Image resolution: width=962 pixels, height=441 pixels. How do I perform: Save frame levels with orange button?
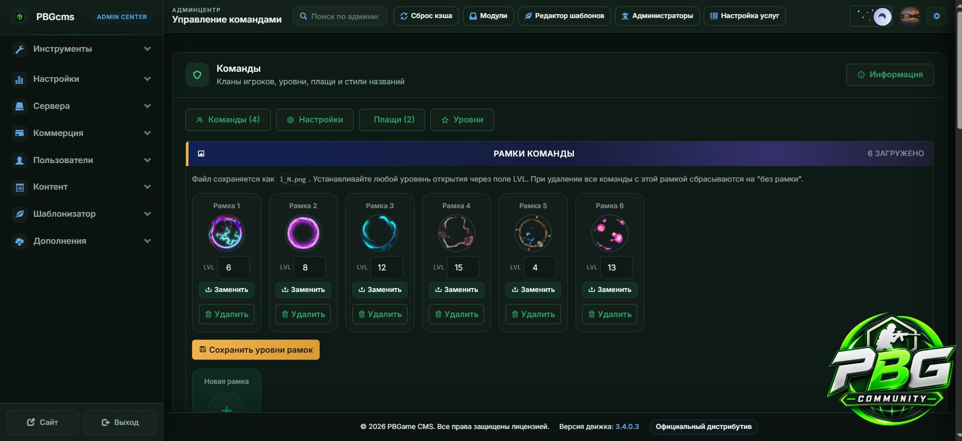pos(256,350)
